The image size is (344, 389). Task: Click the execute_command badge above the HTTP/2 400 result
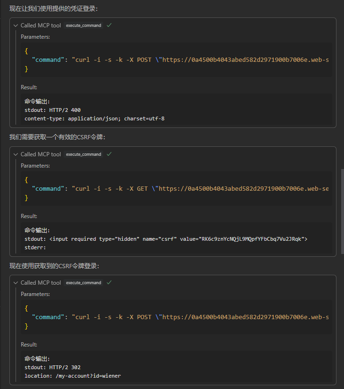click(x=83, y=25)
